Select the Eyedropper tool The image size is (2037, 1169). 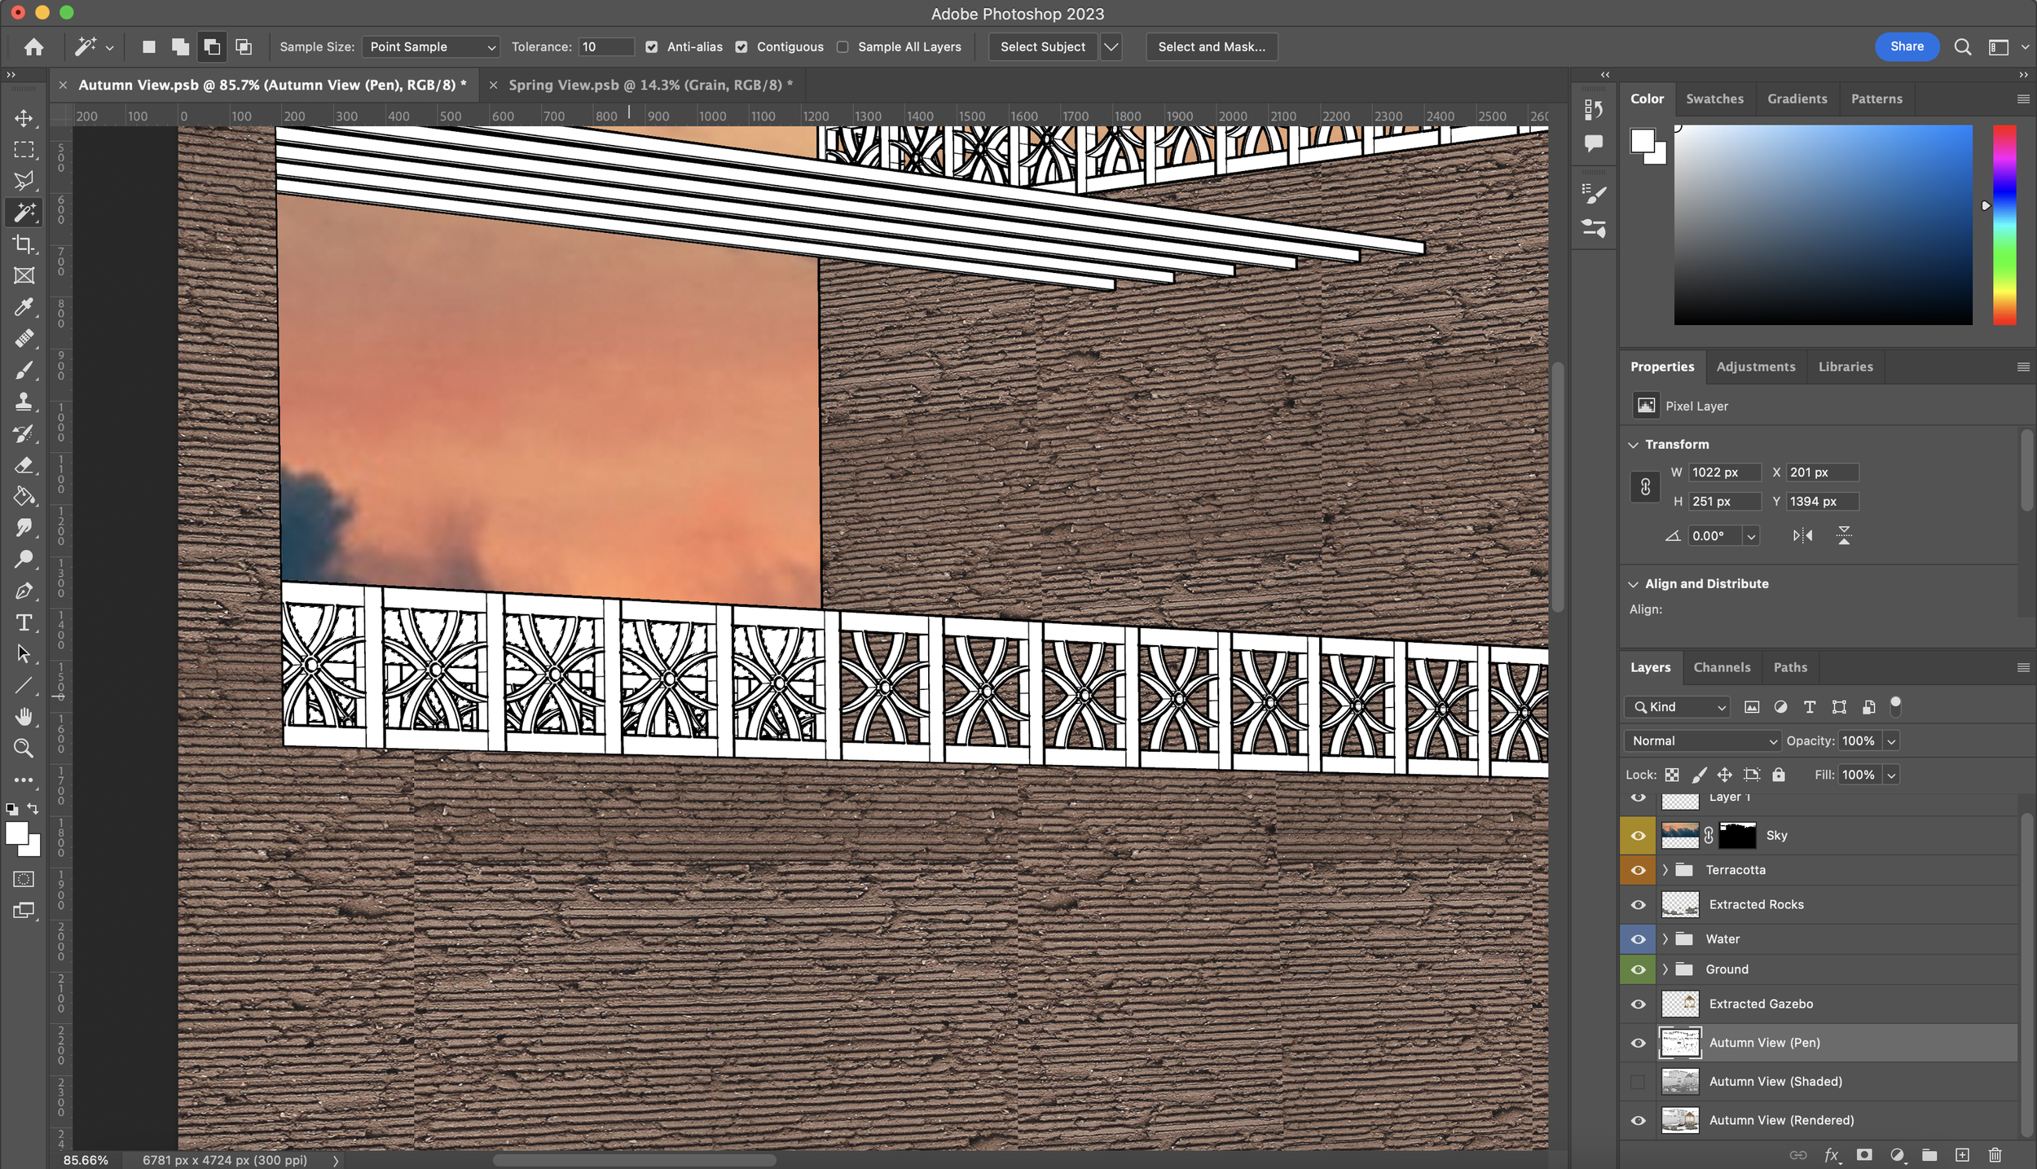[24, 307]
